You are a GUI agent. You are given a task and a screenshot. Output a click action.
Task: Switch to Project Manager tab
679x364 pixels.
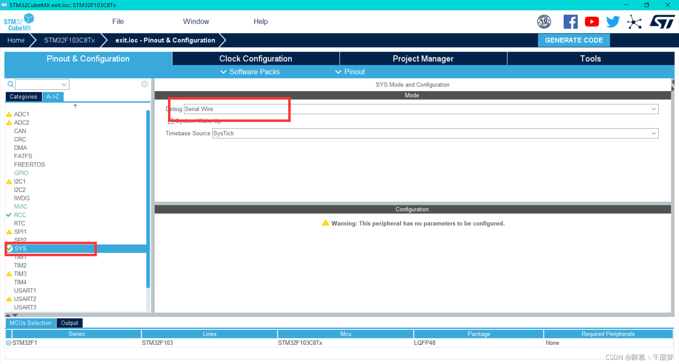click(423, 59)
